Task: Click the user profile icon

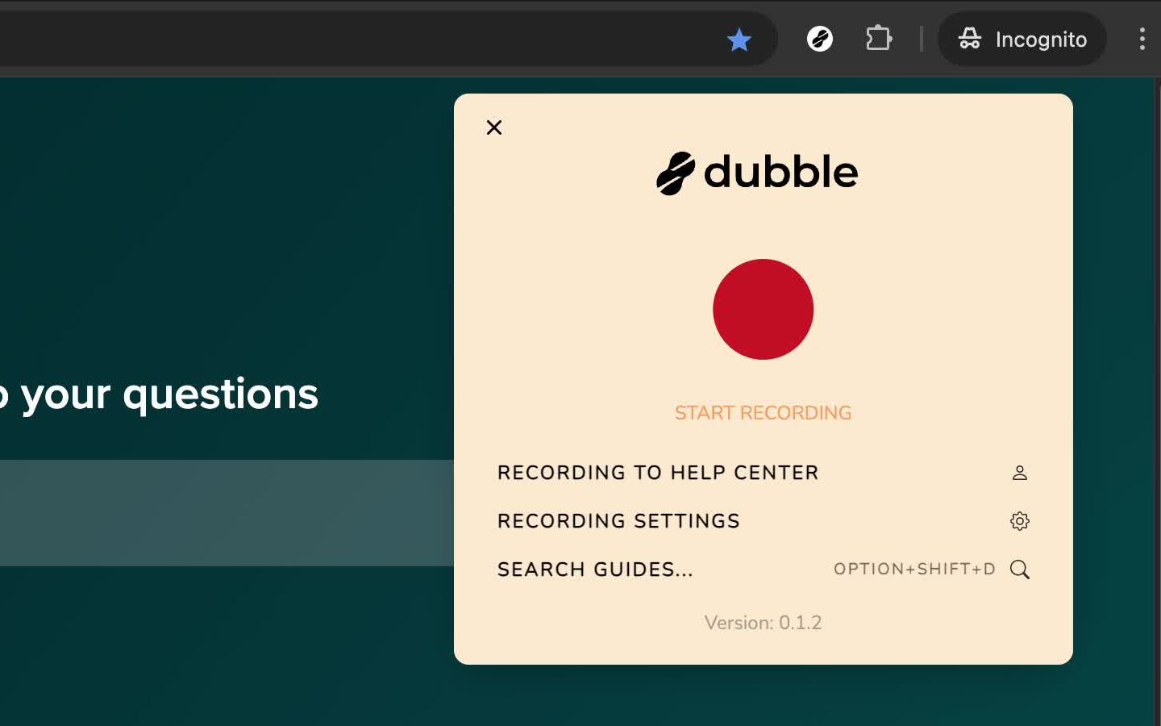Action: 1020,473
